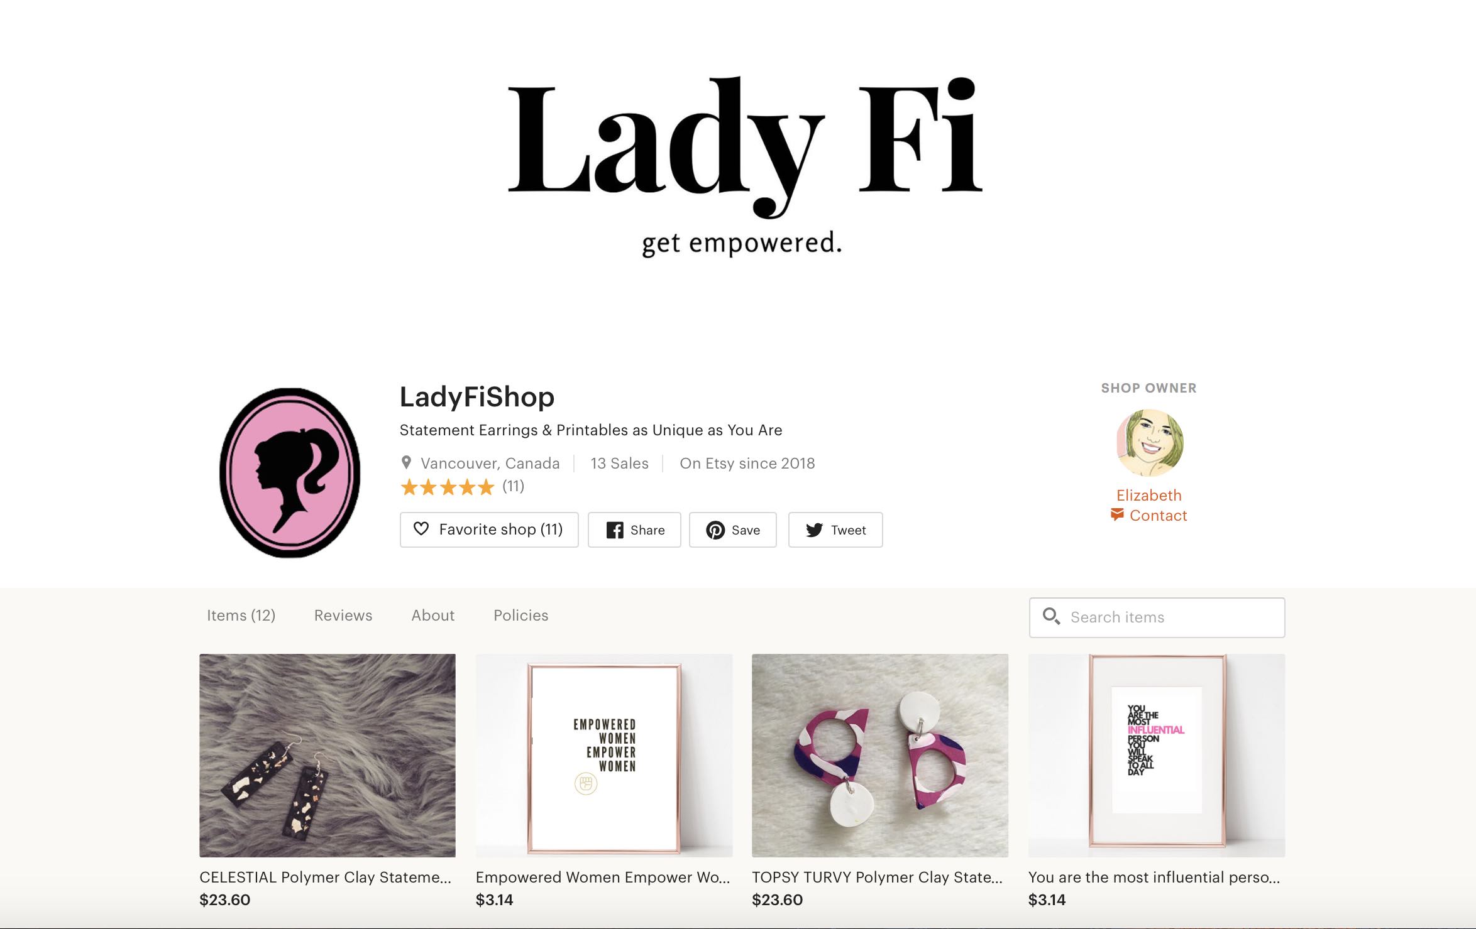
Task: Click the Pinterest icon on Save
Action: coord(715,530)
